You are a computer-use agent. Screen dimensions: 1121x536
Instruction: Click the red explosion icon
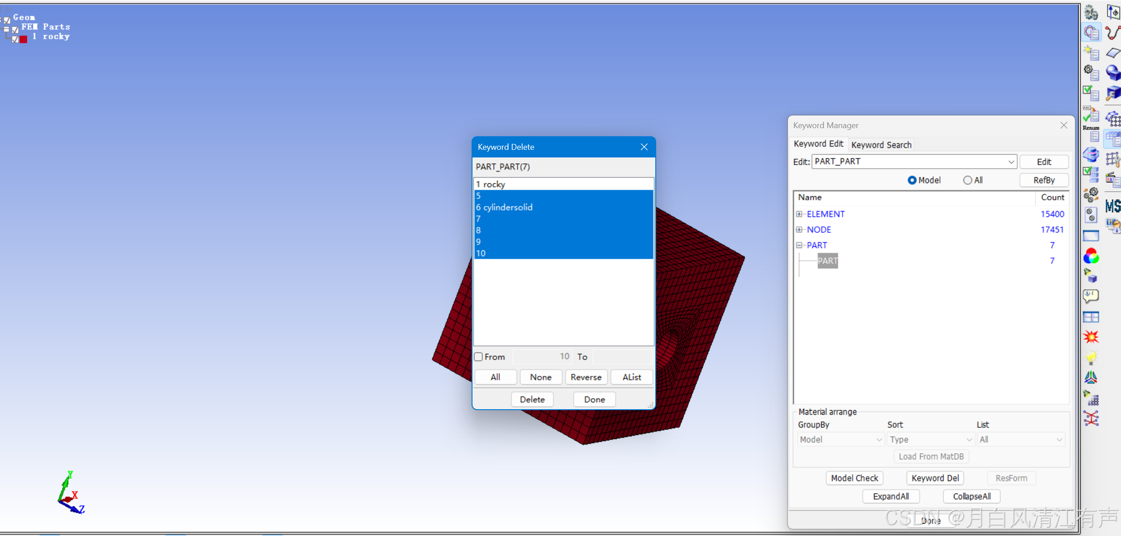[1091, 337]
